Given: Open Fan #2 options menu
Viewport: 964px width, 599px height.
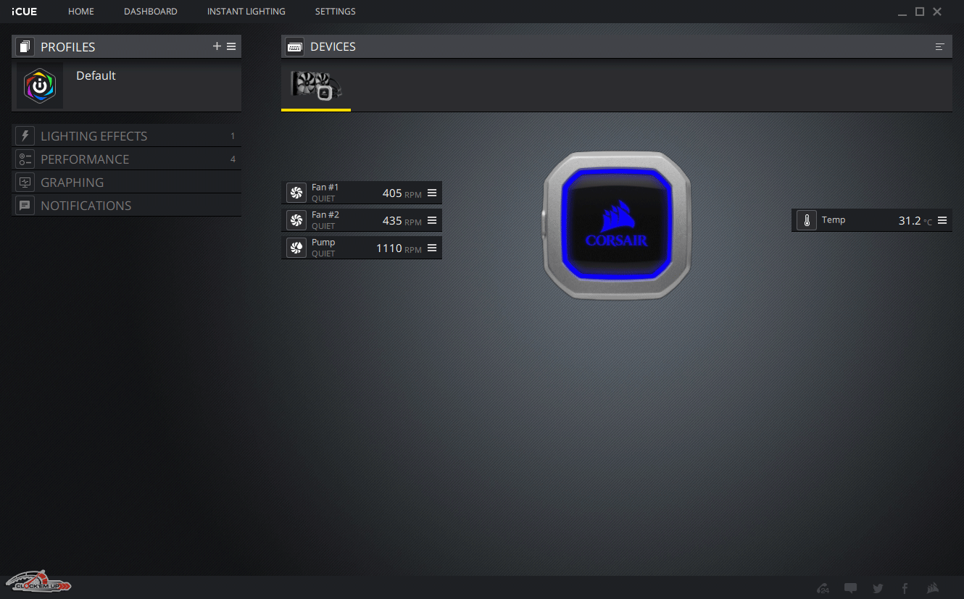Looking at the screenshot, I should click(x=432, y=220).
